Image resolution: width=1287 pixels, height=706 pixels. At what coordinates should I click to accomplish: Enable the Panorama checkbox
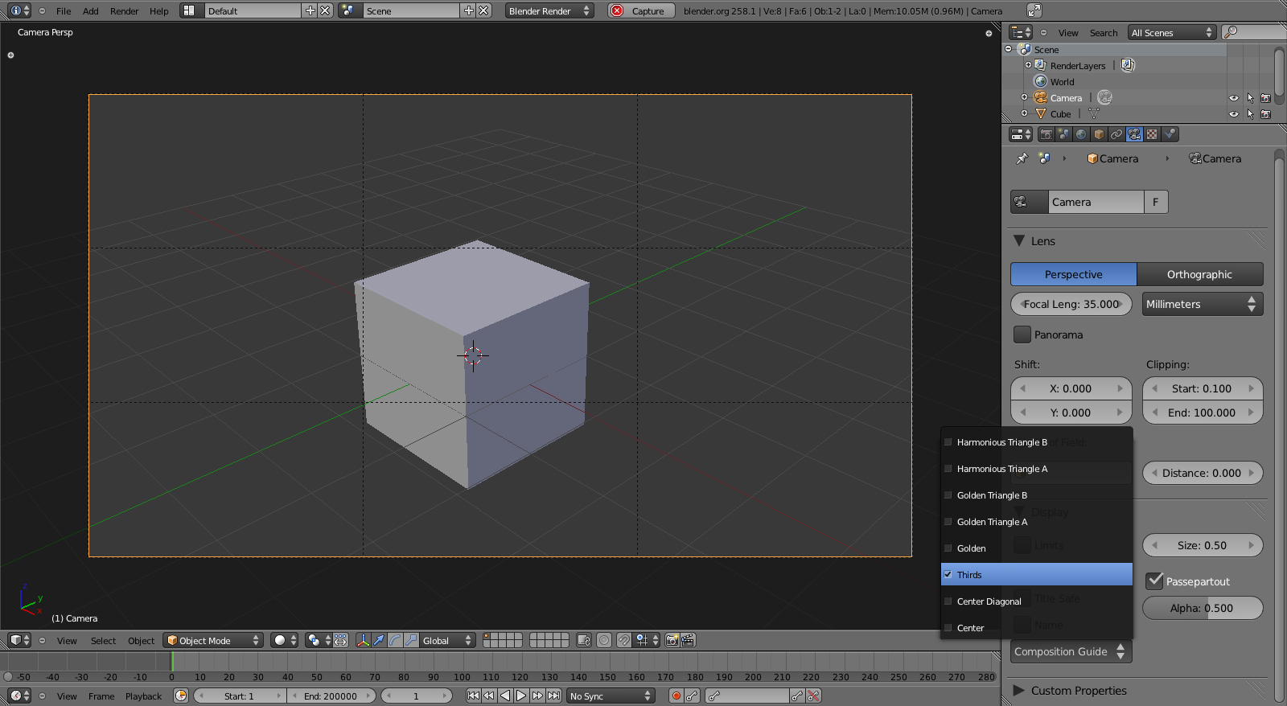1022,335
